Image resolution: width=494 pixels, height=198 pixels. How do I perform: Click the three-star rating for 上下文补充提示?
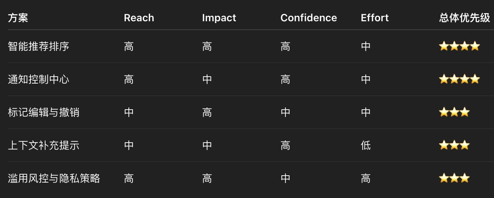point(454,145)
